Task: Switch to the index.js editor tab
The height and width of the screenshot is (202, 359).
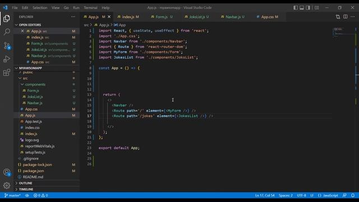Action: 128,17
